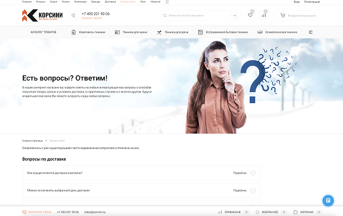
Task: Click the Корсини logo
Action: pyautogui.click(x=42, y=15)
